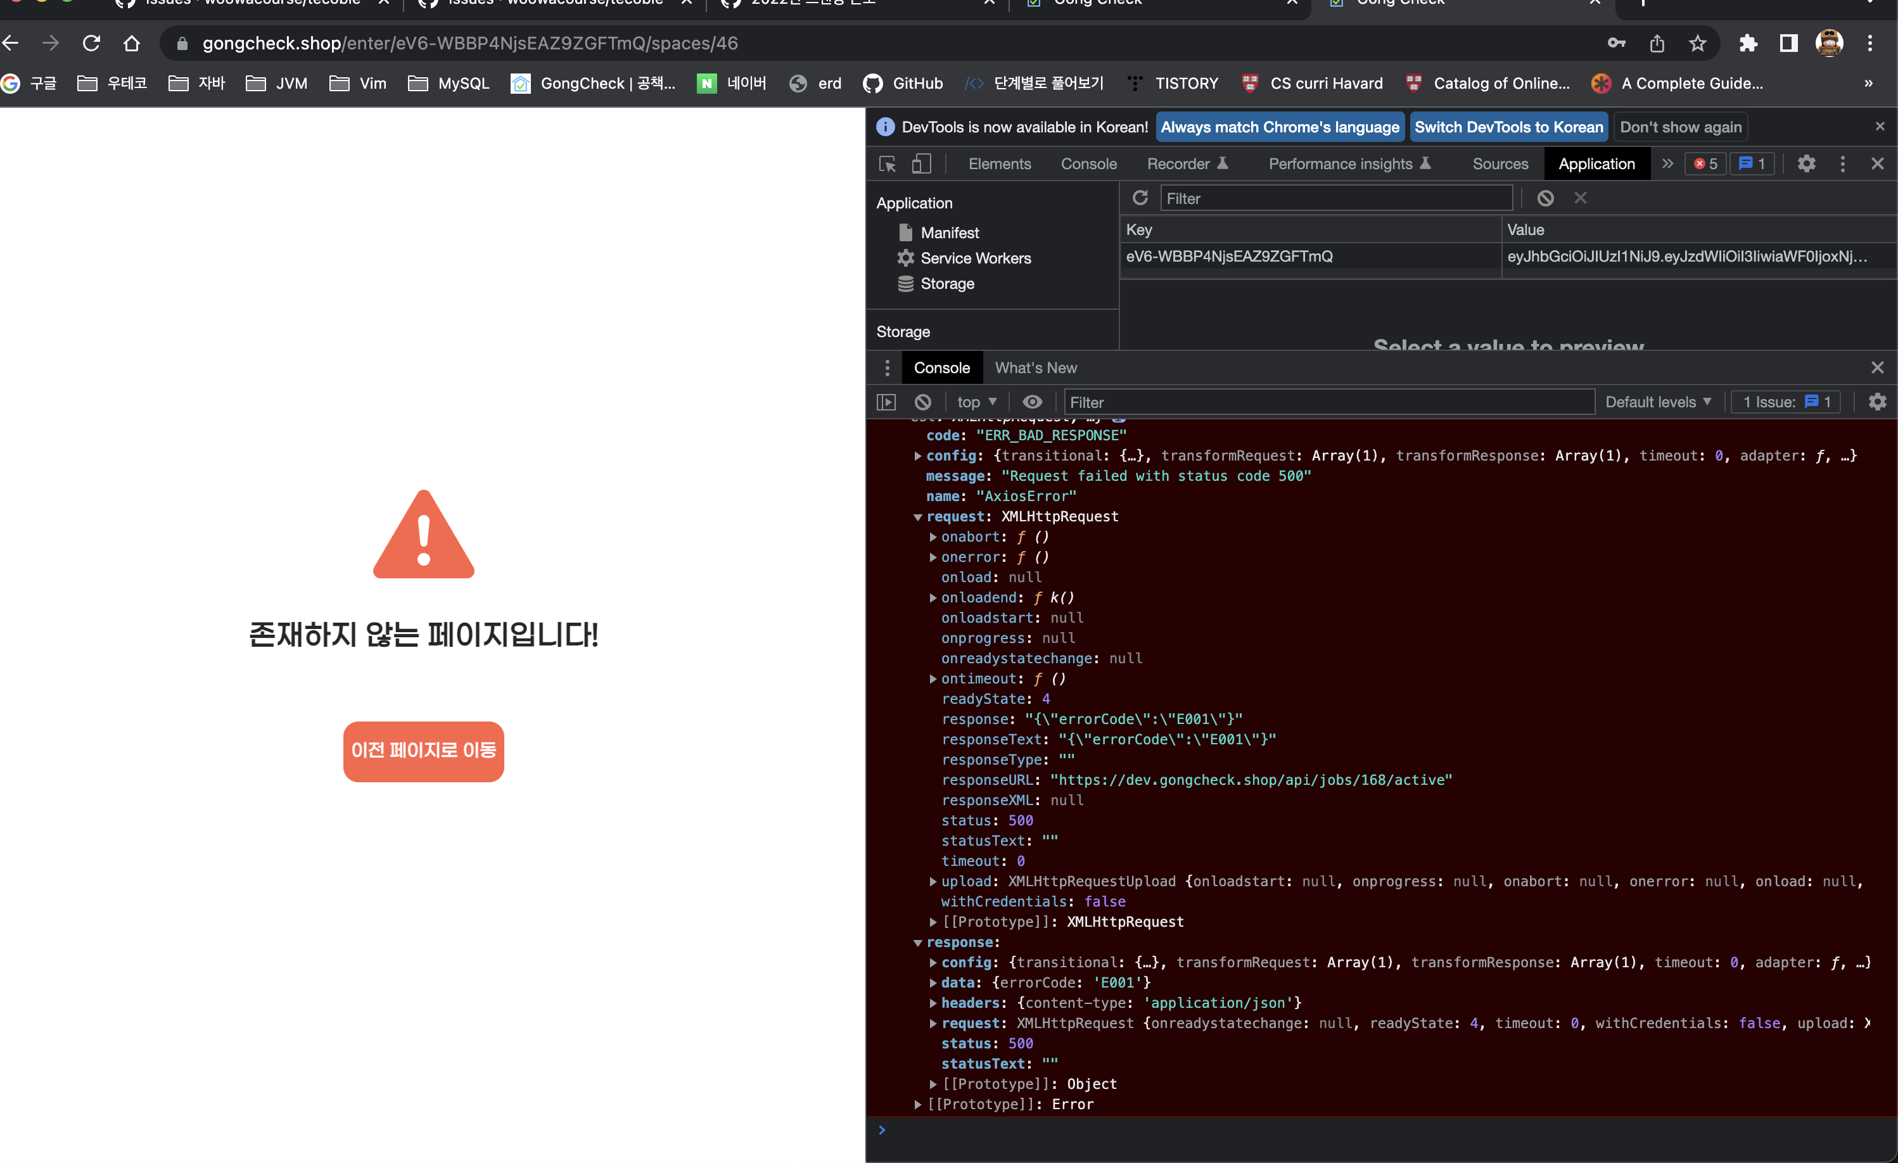Open the Default levels dropdown
This screenshot has height=1163, width=1898.
(1658, 401)
